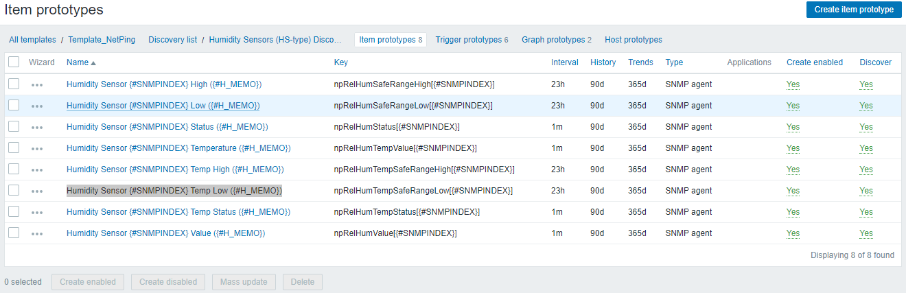
Task: Select checkbox for Humidity Sensor Temp Status
Action: click(x=14, y=211)
